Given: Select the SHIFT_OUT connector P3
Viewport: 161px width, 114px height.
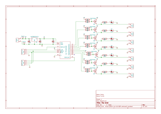Looking at the screenshot, I should [23, 63].
